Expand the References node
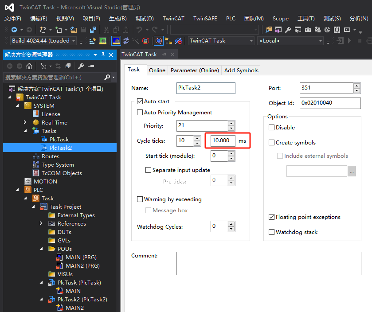Image resolution: width=372 pixels, height=312 pixels. 41,223
